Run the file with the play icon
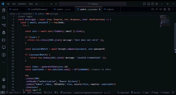This screenshot has width=176, height=95. [x=165, y=9]
